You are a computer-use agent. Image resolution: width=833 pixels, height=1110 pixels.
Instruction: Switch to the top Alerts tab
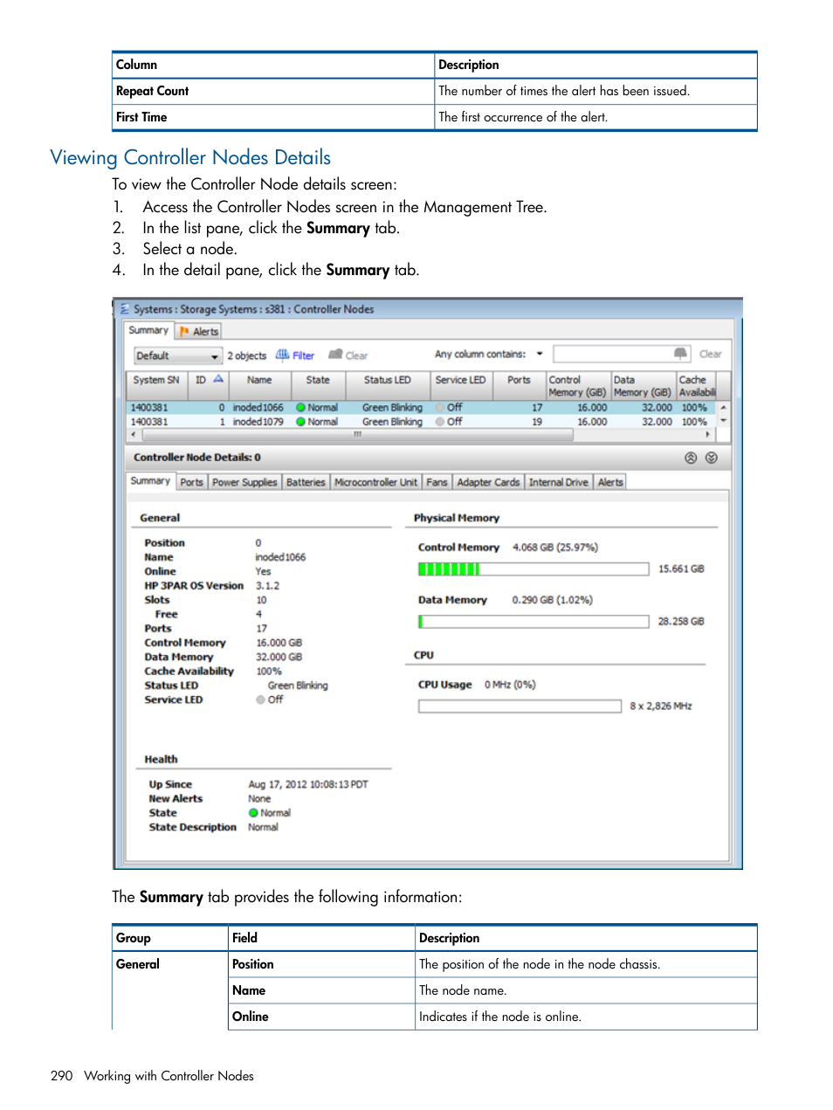(x=199, y=331)
